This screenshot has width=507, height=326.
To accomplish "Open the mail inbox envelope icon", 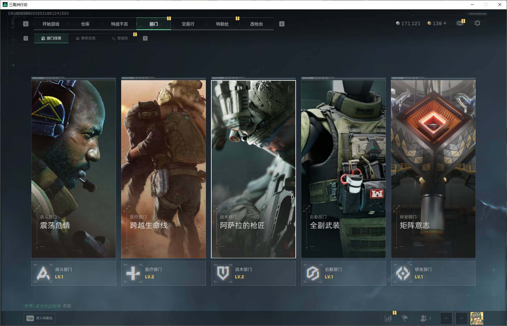I will (460, 24).
